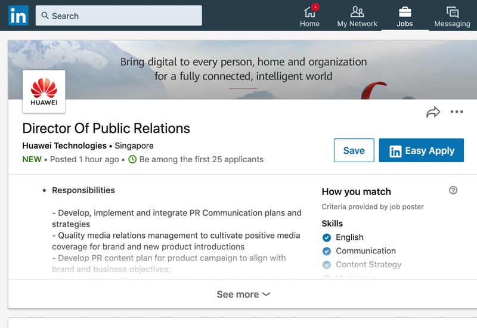Click the 'Posted 1 hour ago' text
This screenshot has width=477, height=328.
(x=84, y=159)
